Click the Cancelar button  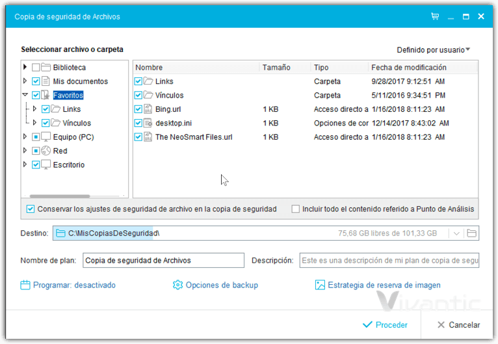click(x=458, y=324)
